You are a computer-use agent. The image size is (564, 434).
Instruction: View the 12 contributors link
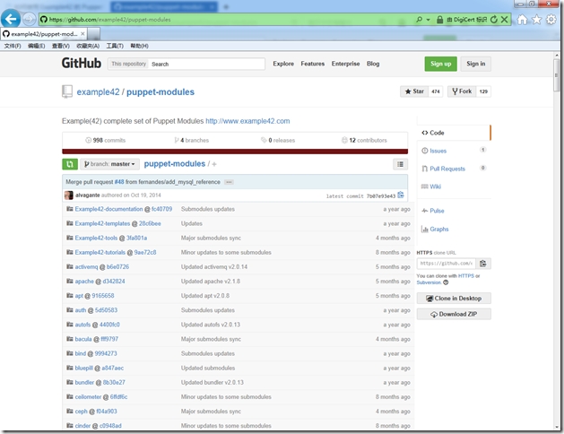pos(364,140)
